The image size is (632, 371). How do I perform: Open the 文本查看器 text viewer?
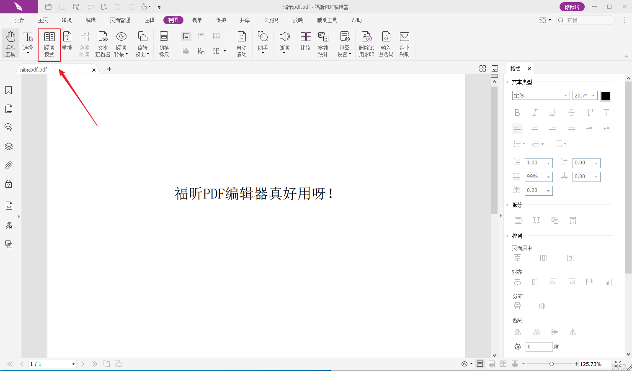(x=103, y=44)
